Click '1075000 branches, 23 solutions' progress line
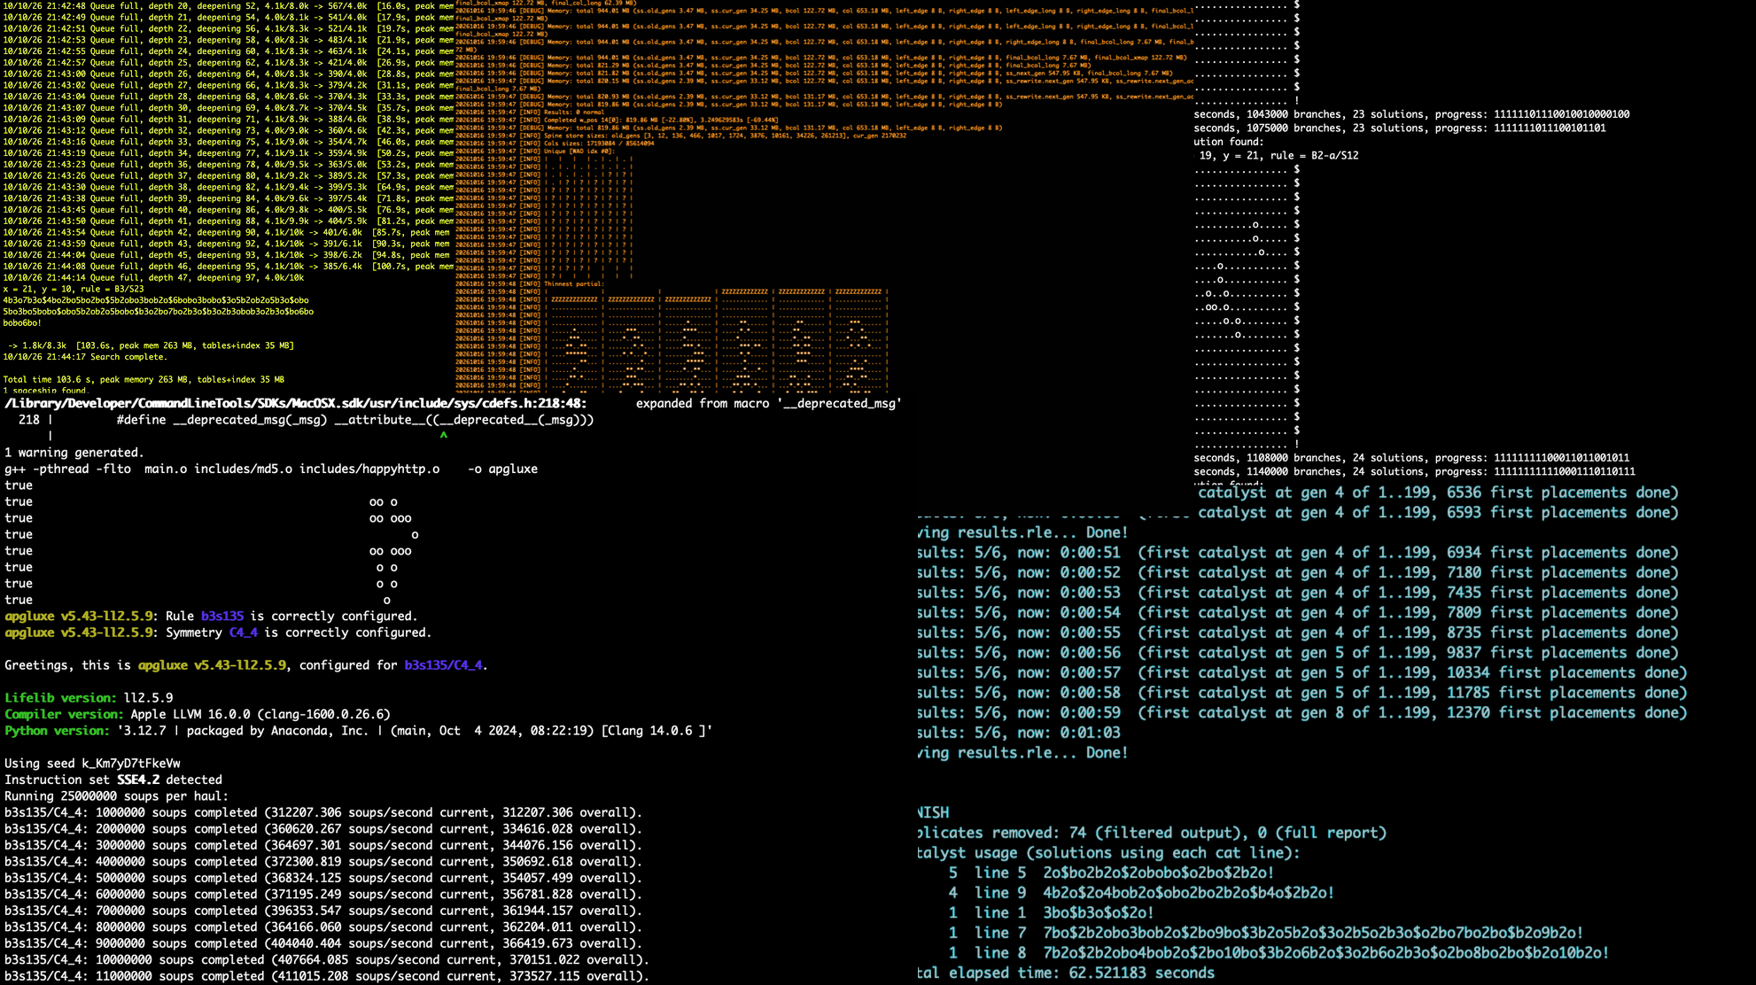 [1400, 128]
